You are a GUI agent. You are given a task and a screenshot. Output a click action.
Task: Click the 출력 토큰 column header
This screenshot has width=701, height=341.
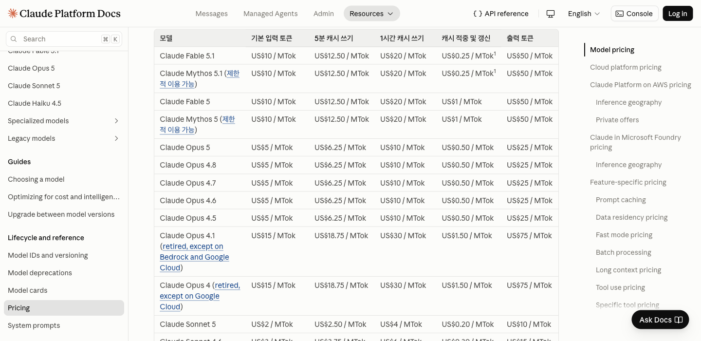[x=520, y=38]
